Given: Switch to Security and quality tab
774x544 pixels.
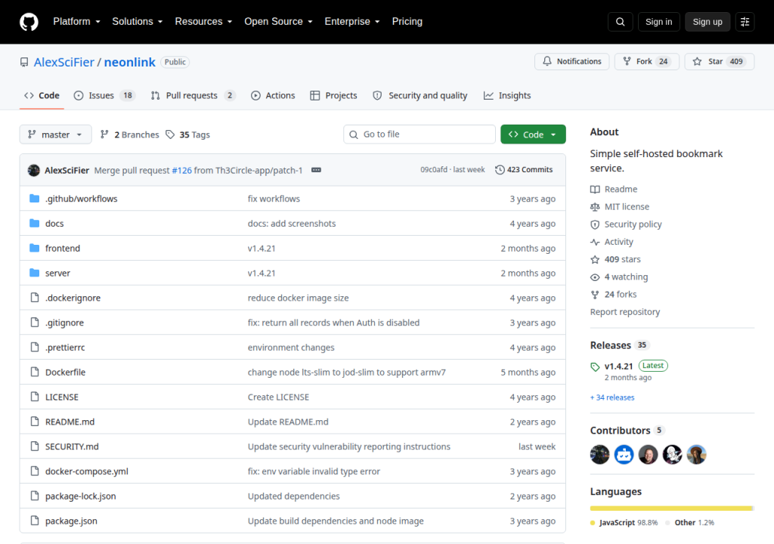Looking at the screenshot, I should (420, 95).
